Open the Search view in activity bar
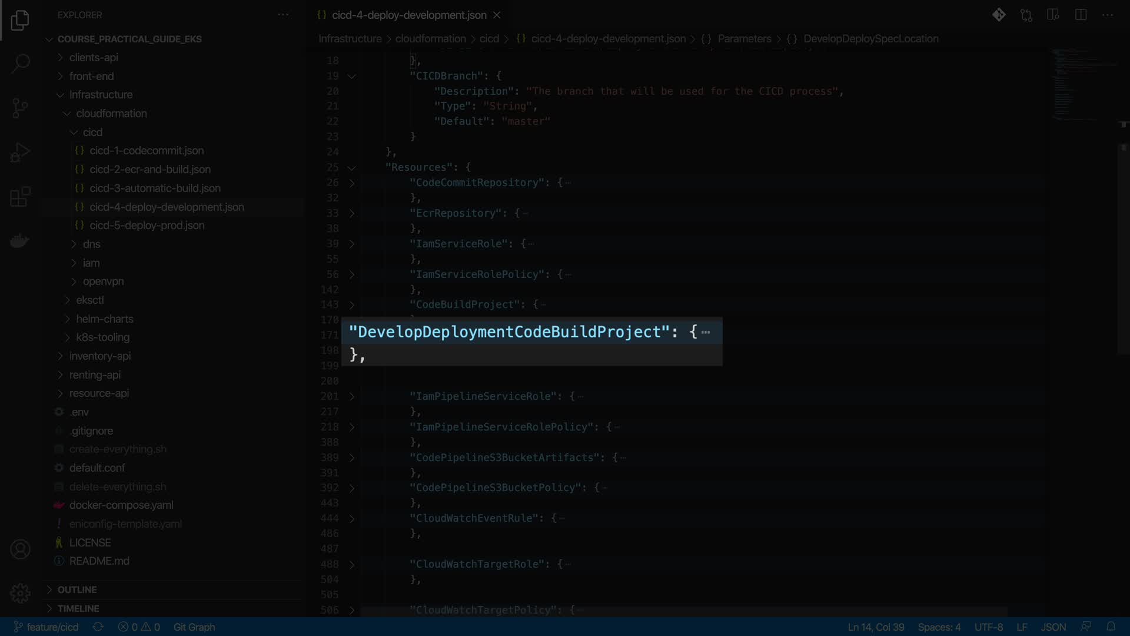 point(20,64)
